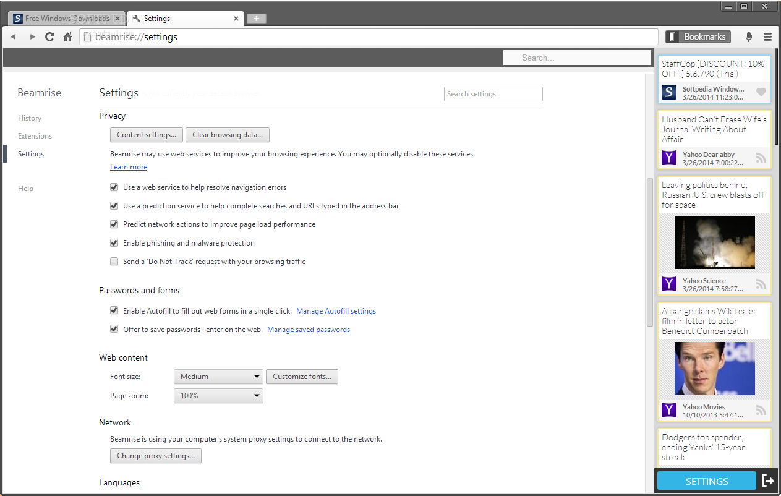The width and height of the screenshot is (781, 496).
Task: Toggle prediction service for searches checkbox
Action: [114, 205]
